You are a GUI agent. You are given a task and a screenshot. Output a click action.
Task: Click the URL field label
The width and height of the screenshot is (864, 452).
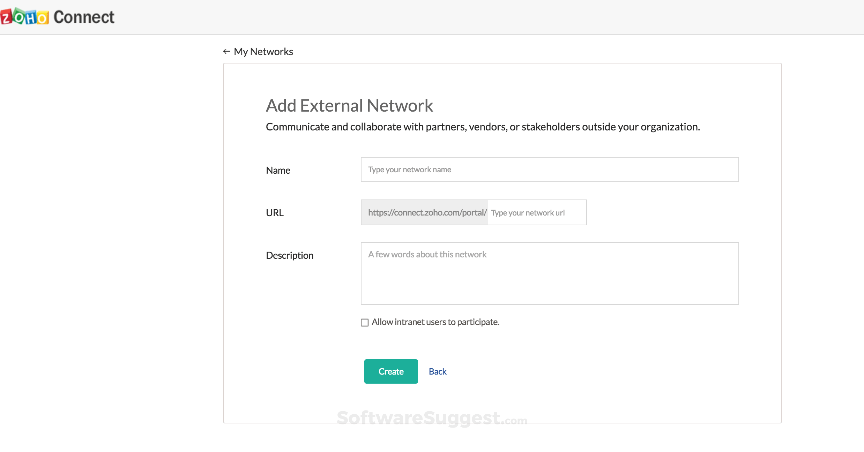(275, 213)
